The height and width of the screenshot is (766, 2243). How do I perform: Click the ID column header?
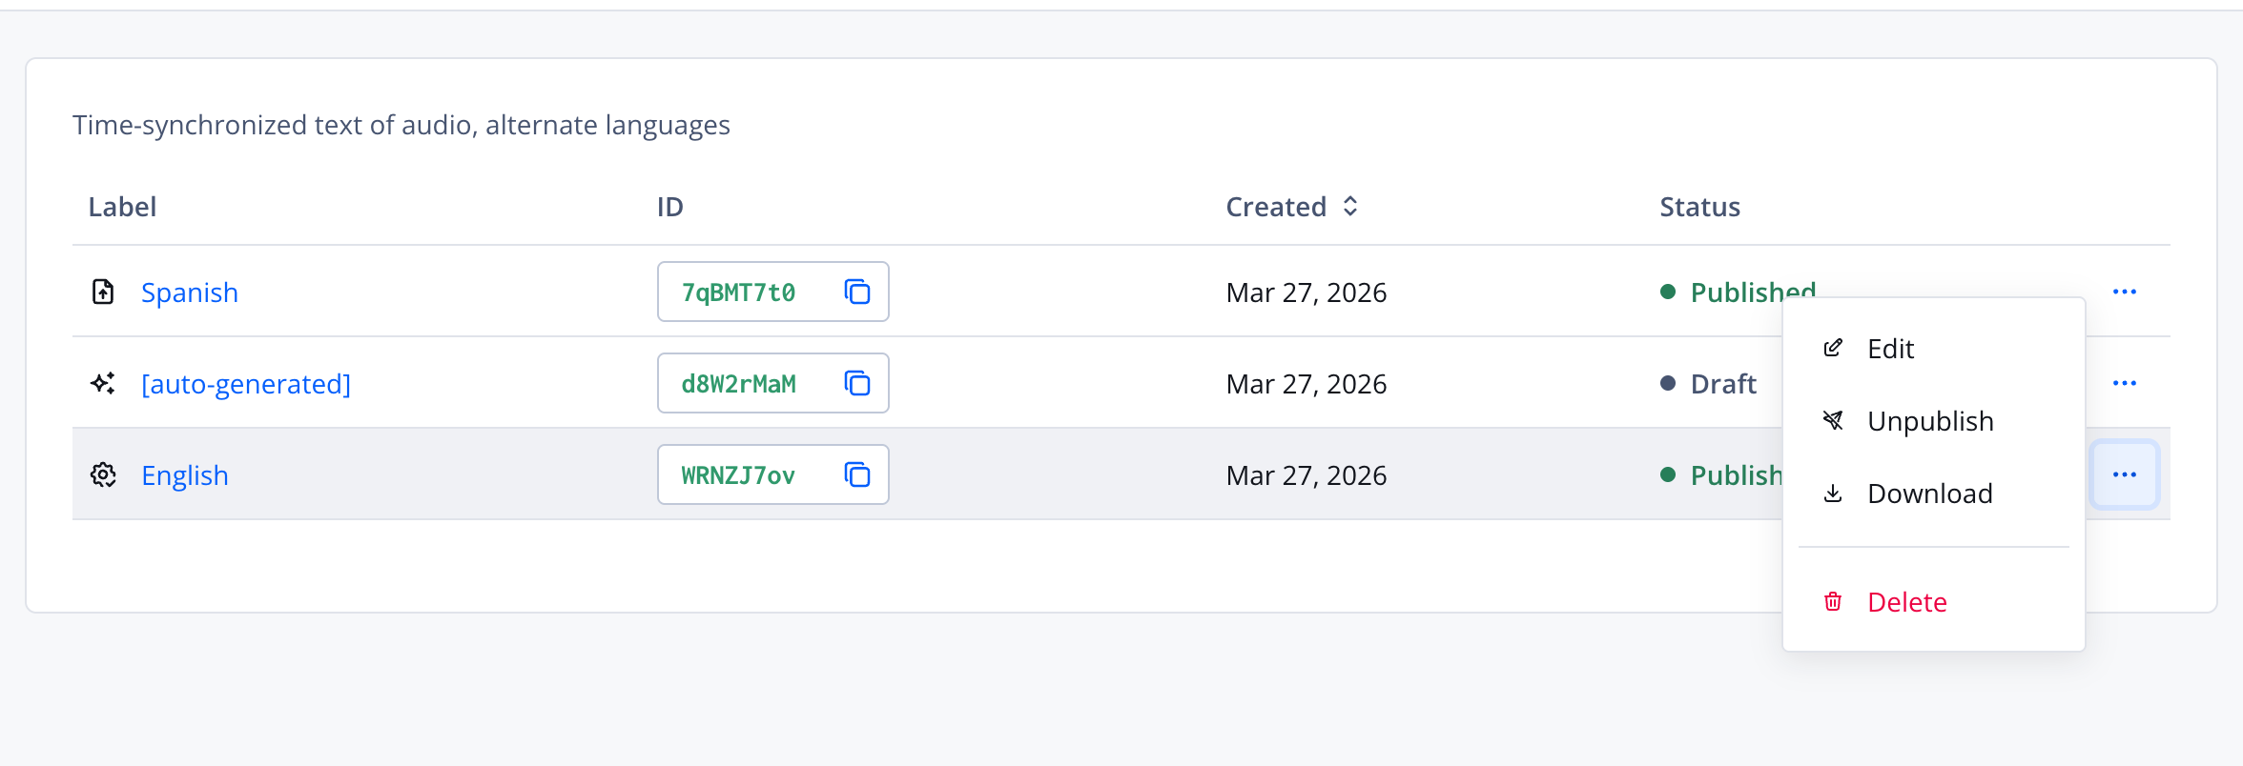click(670, 207)
